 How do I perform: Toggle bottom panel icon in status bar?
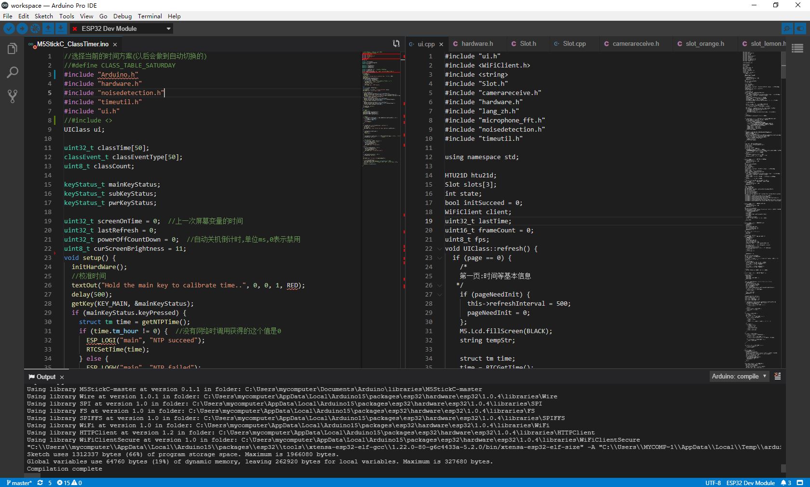pyautogui.click(x=800, y=483)
